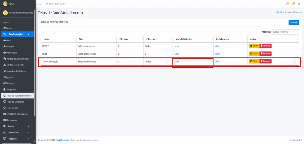Click the swap unit arrows icon

pos(46,4)
